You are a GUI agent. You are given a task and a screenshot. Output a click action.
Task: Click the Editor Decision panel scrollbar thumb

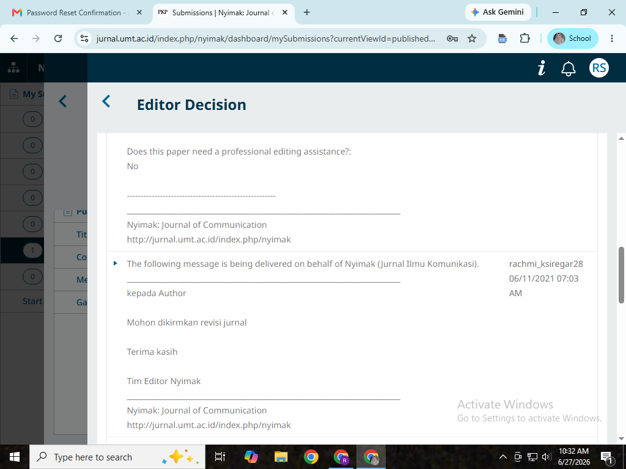[x=621, y=275]
